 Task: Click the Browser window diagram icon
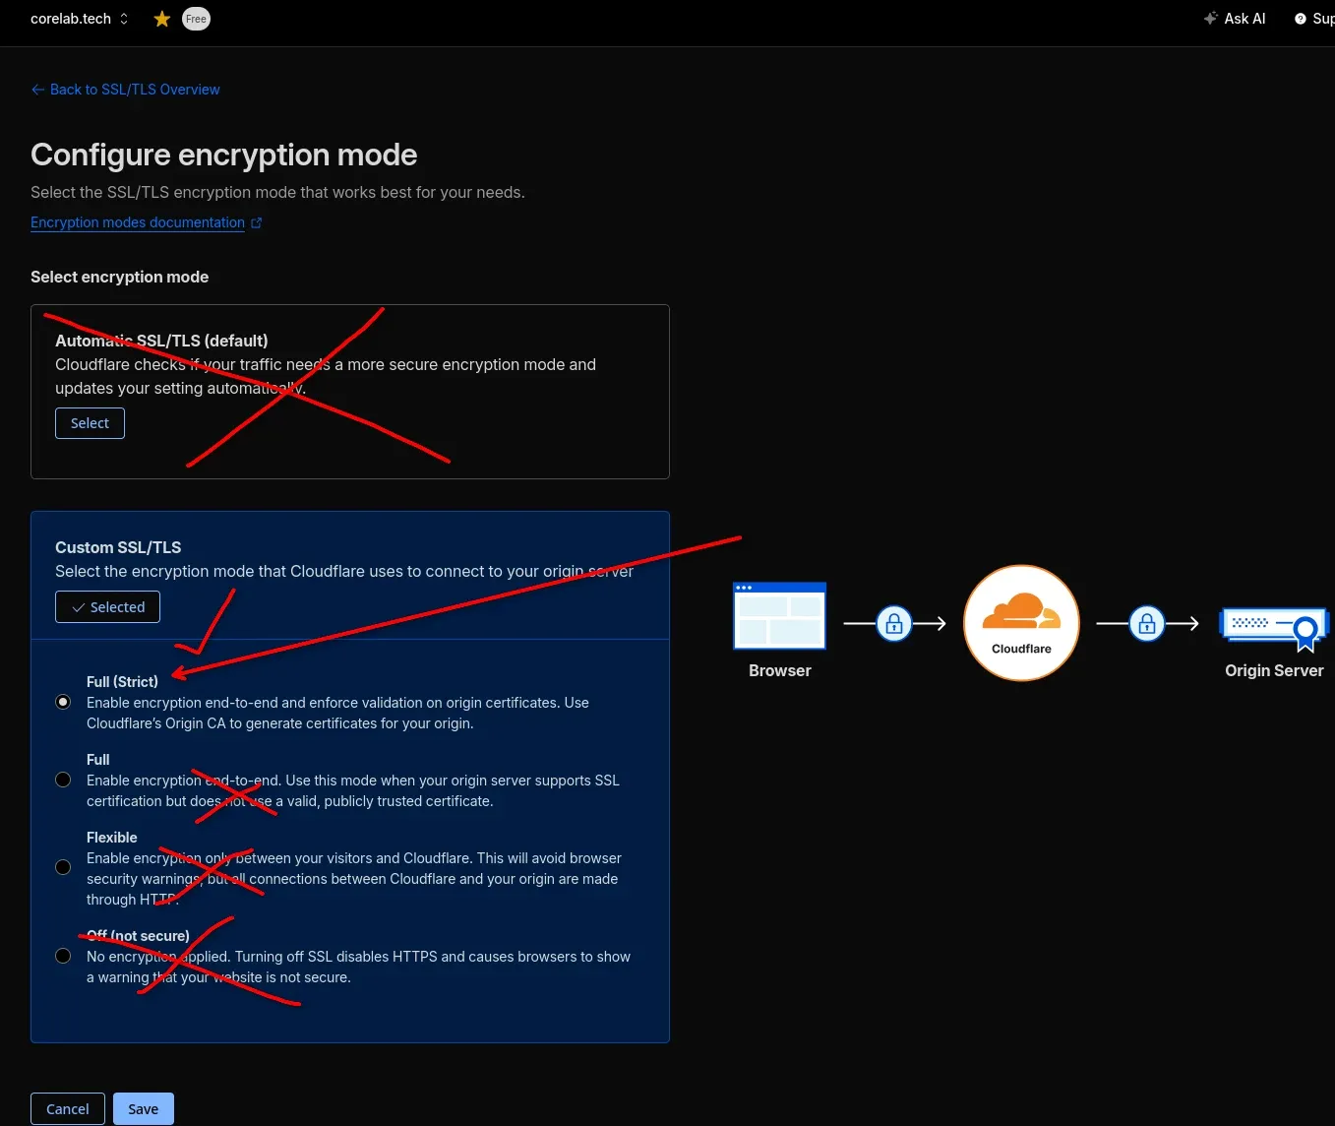point(779,616)
